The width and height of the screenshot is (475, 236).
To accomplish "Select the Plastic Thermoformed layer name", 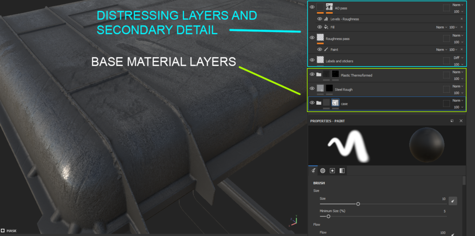I will pyautogui.click(x=356, y=76).
